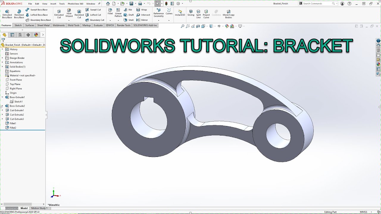The height and width of the screenshot is (214, 381).
Task: Select Fillet2 in the feature tree
Action: pos(11,128)
